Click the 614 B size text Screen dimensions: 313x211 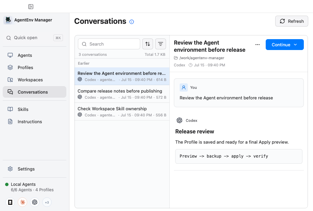click(x=161, y=80)
